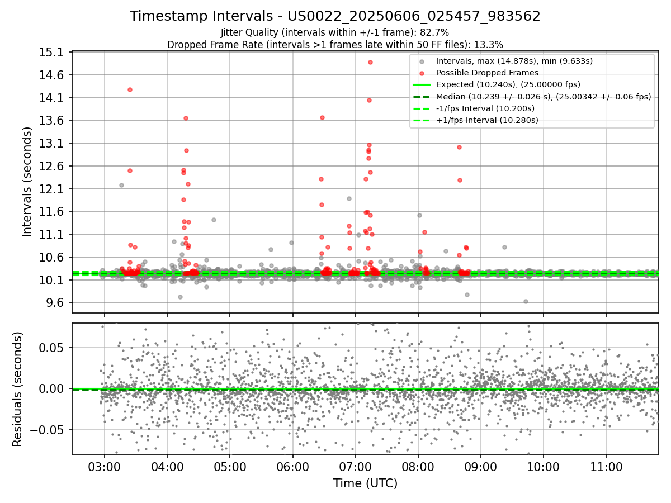Click legend entry 'Intervals, max (14.878s), min (9.633s)'
The image size is (671, 503).
514,61
